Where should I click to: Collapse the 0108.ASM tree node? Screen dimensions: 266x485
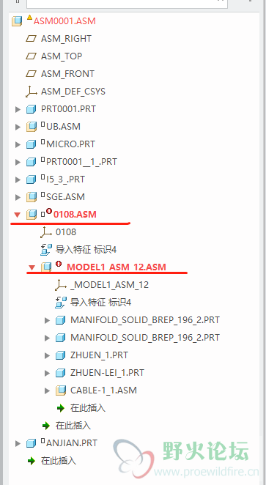[x=18, y=215]
